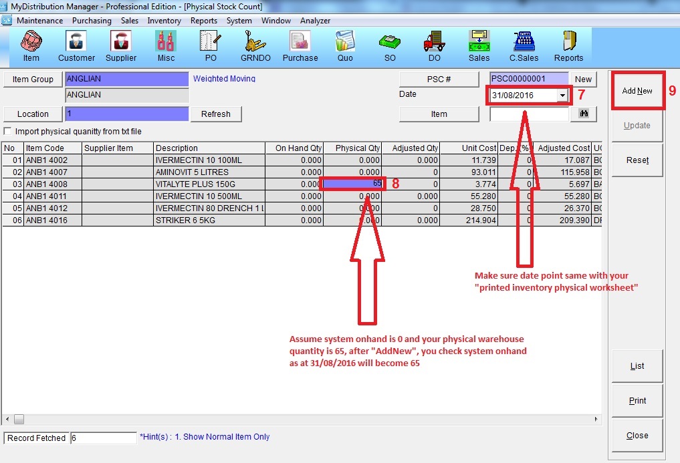Launch the GRNDO forklift icon
680x463 pixels.
255,46
